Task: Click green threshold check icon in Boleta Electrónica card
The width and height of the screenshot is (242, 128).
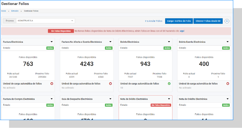Action: point(169,84)
